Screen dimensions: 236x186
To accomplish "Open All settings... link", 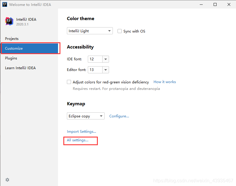I will [78, 140].
